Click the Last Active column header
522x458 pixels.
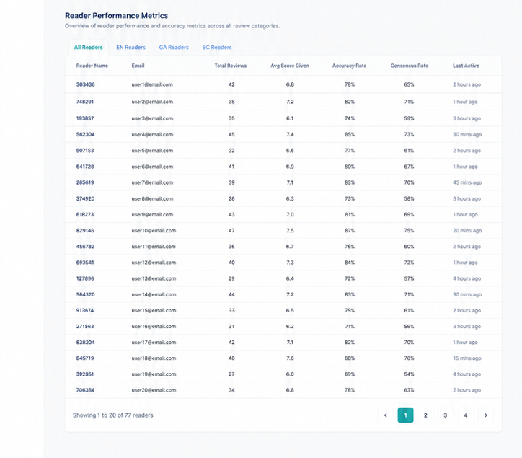466,66
